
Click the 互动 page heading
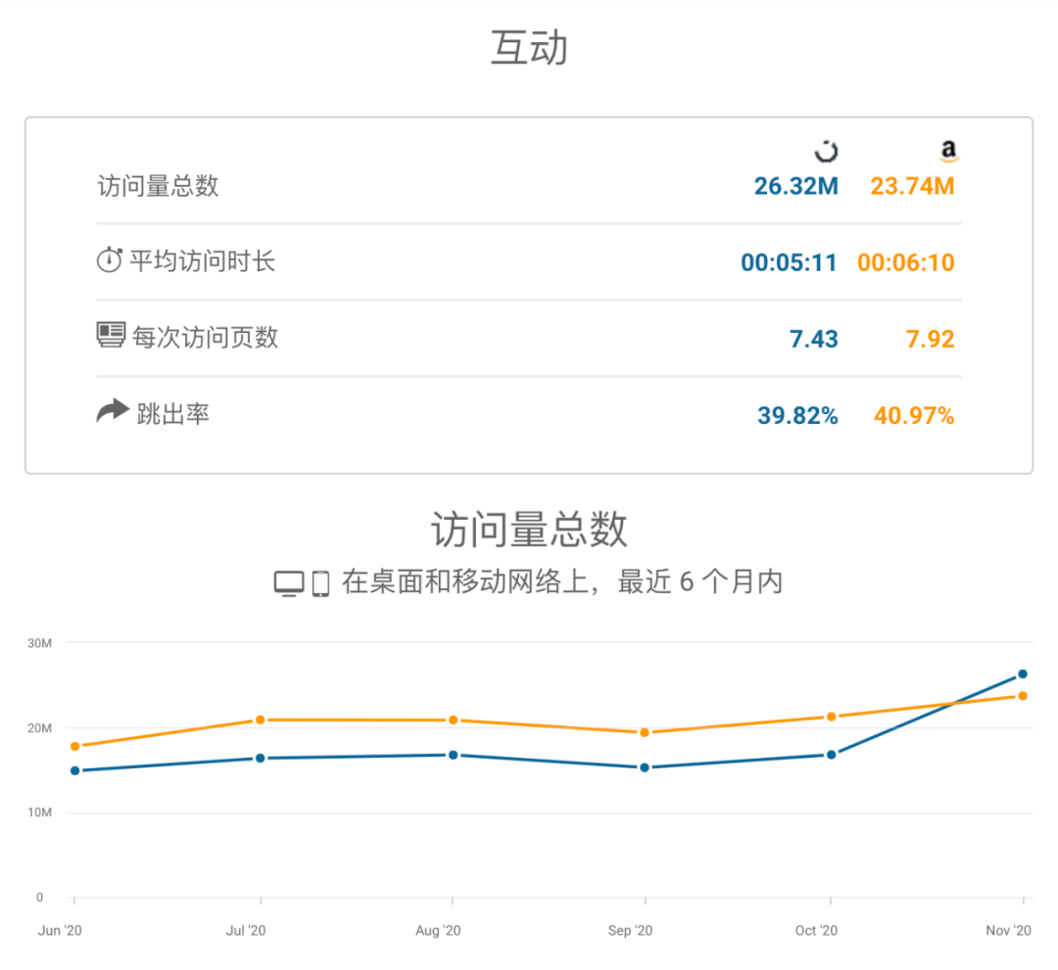pos(528,44)
